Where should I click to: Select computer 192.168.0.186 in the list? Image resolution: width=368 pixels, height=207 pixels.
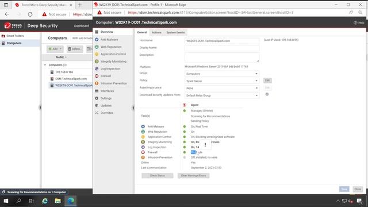tap(64, 72)
